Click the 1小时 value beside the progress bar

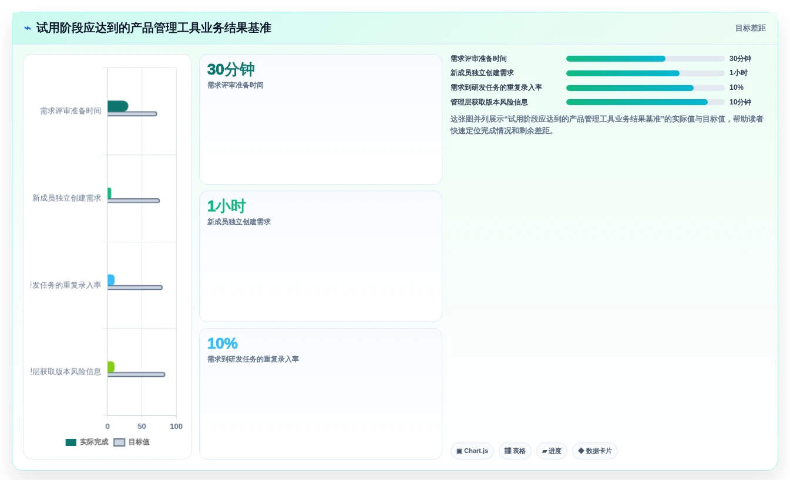click(738, 73)
